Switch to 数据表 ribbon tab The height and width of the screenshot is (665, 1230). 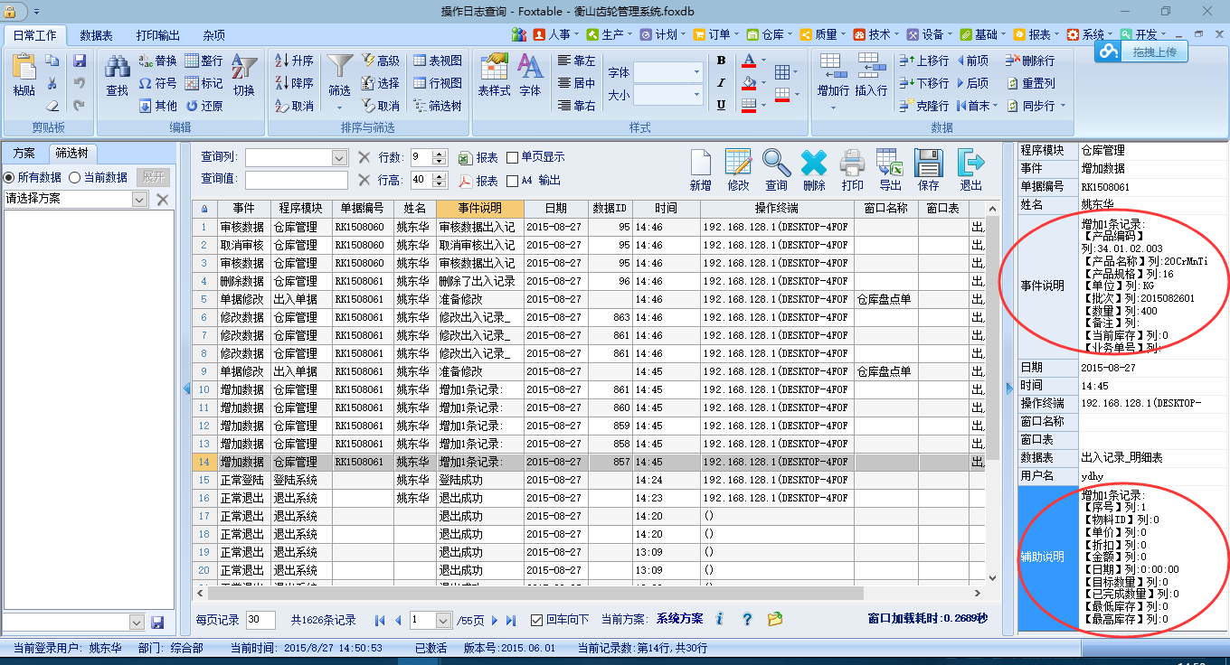[96, 35]
